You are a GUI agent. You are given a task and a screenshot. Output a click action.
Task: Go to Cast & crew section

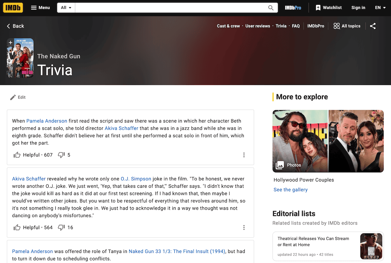tap(228, 26)
